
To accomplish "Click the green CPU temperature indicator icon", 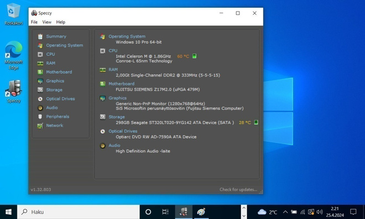I will (194, 56).
